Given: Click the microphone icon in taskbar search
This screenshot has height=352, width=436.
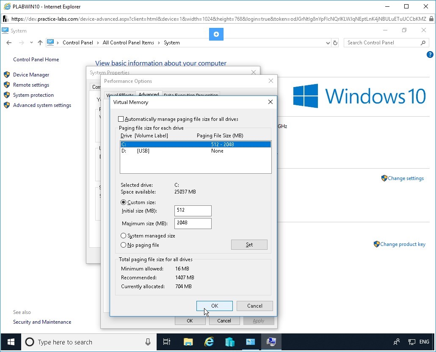Looking at the screenshot, I should tap(148, 342).
